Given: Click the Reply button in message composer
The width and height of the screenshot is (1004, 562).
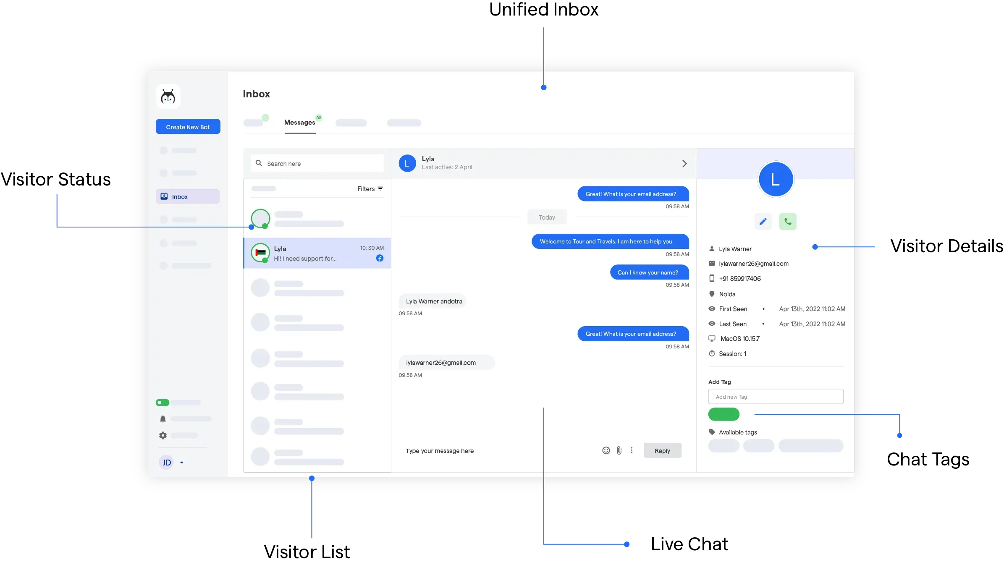Looking at the screenshot, I should [x=662, y=450].
